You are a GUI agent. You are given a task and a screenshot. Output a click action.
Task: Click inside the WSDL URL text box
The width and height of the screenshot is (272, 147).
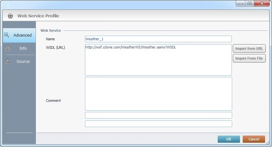pyautogui.click(x=158, y=60)
